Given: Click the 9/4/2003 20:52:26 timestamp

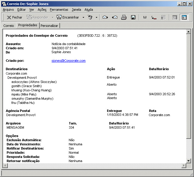Looking at the screenshot, I should (x=162, y=94).
